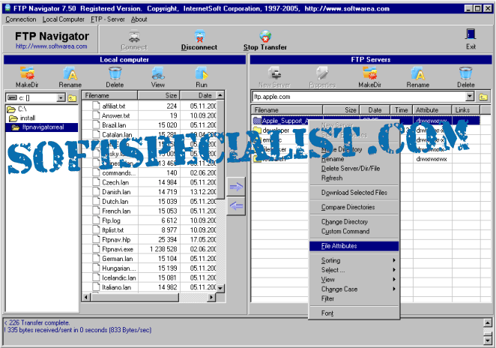Click the View icon in Local computer

click(x=158, y=73)
